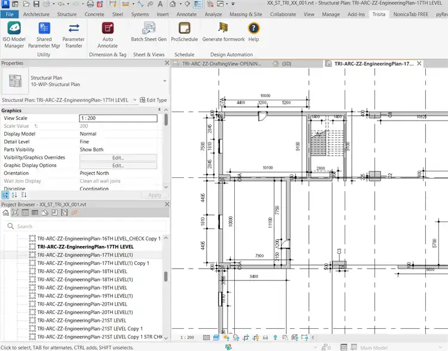Sort properties A to Z
This screenshot has width=448, height=351.
(14, 195)
